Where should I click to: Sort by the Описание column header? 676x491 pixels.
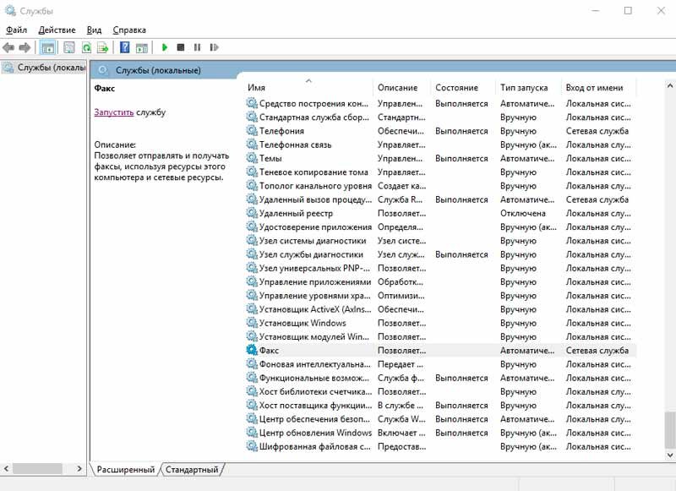coord(401,88)
